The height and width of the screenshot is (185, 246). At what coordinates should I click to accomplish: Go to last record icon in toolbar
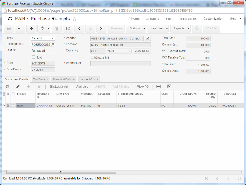(101, 28)
